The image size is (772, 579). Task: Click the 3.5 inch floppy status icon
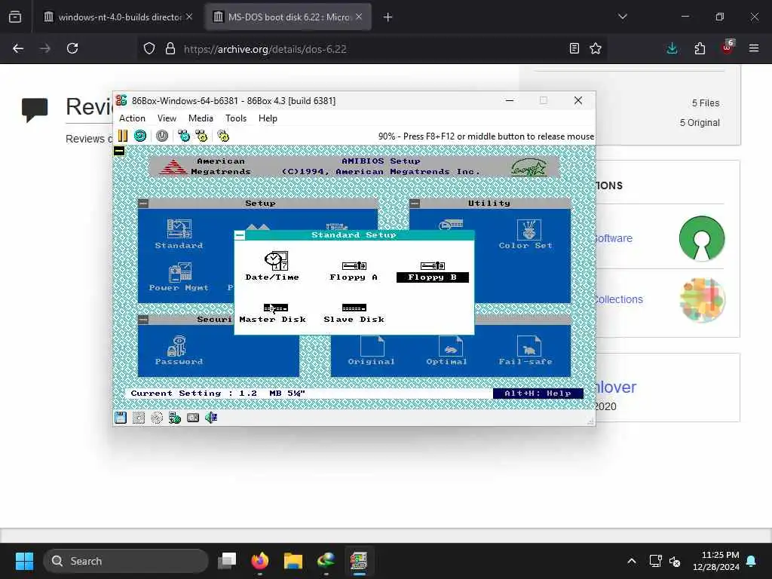(x=121, y=418)
